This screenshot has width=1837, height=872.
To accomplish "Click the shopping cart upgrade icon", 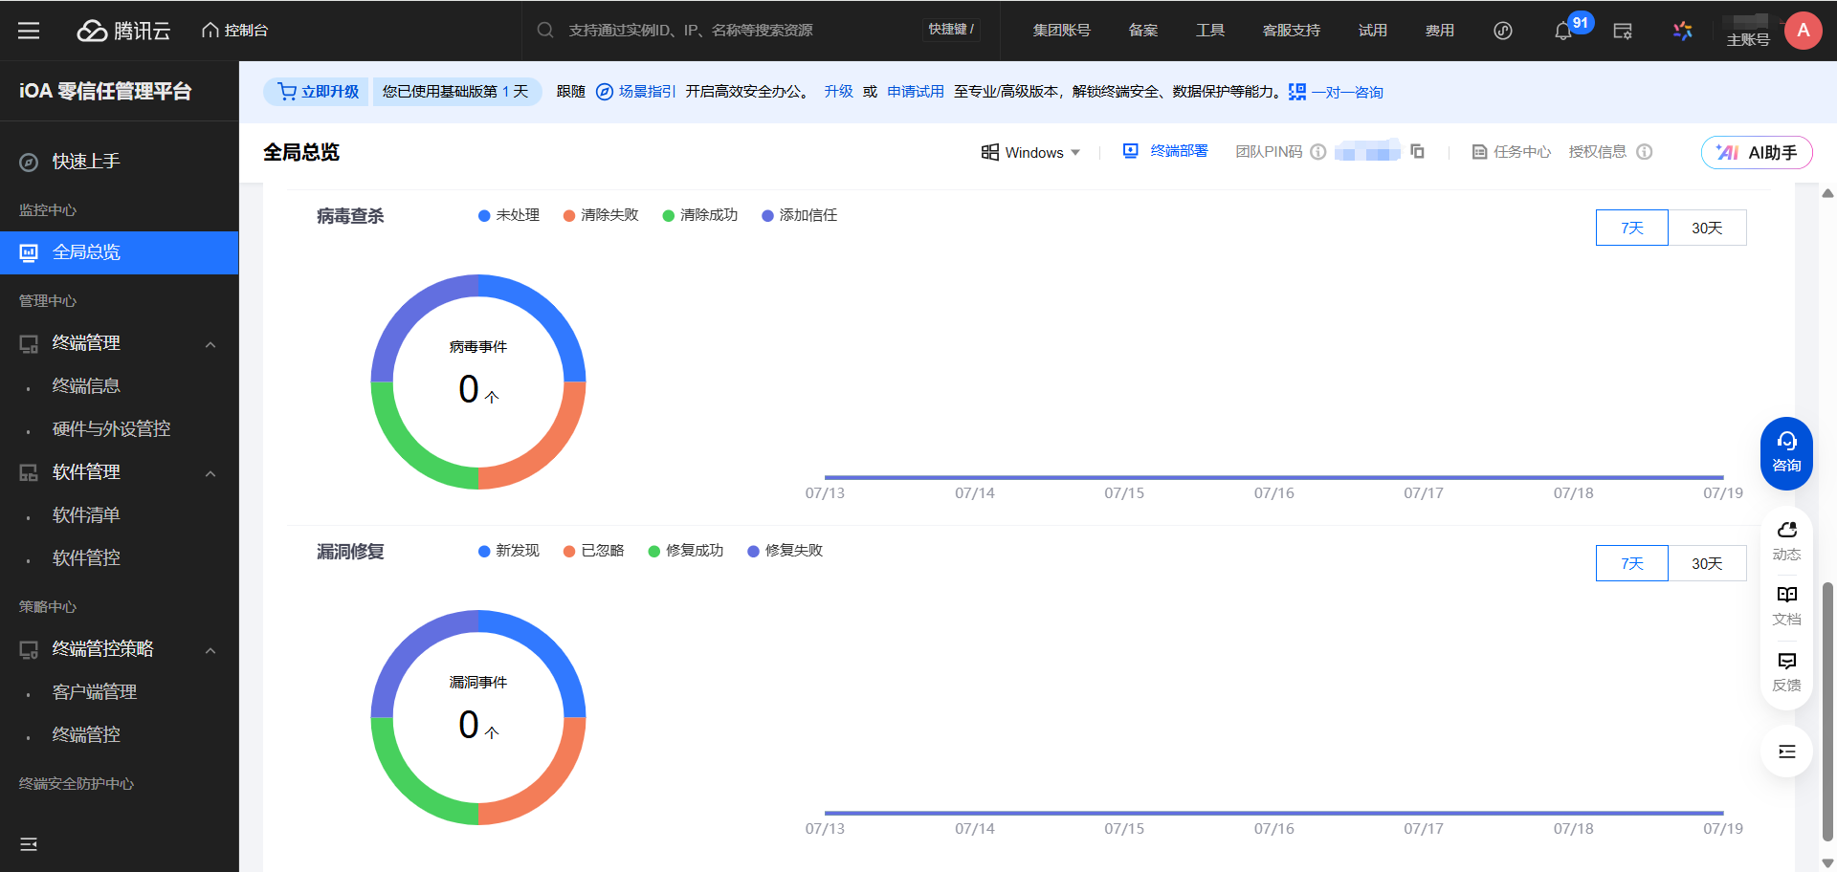I will coord(286,92).
